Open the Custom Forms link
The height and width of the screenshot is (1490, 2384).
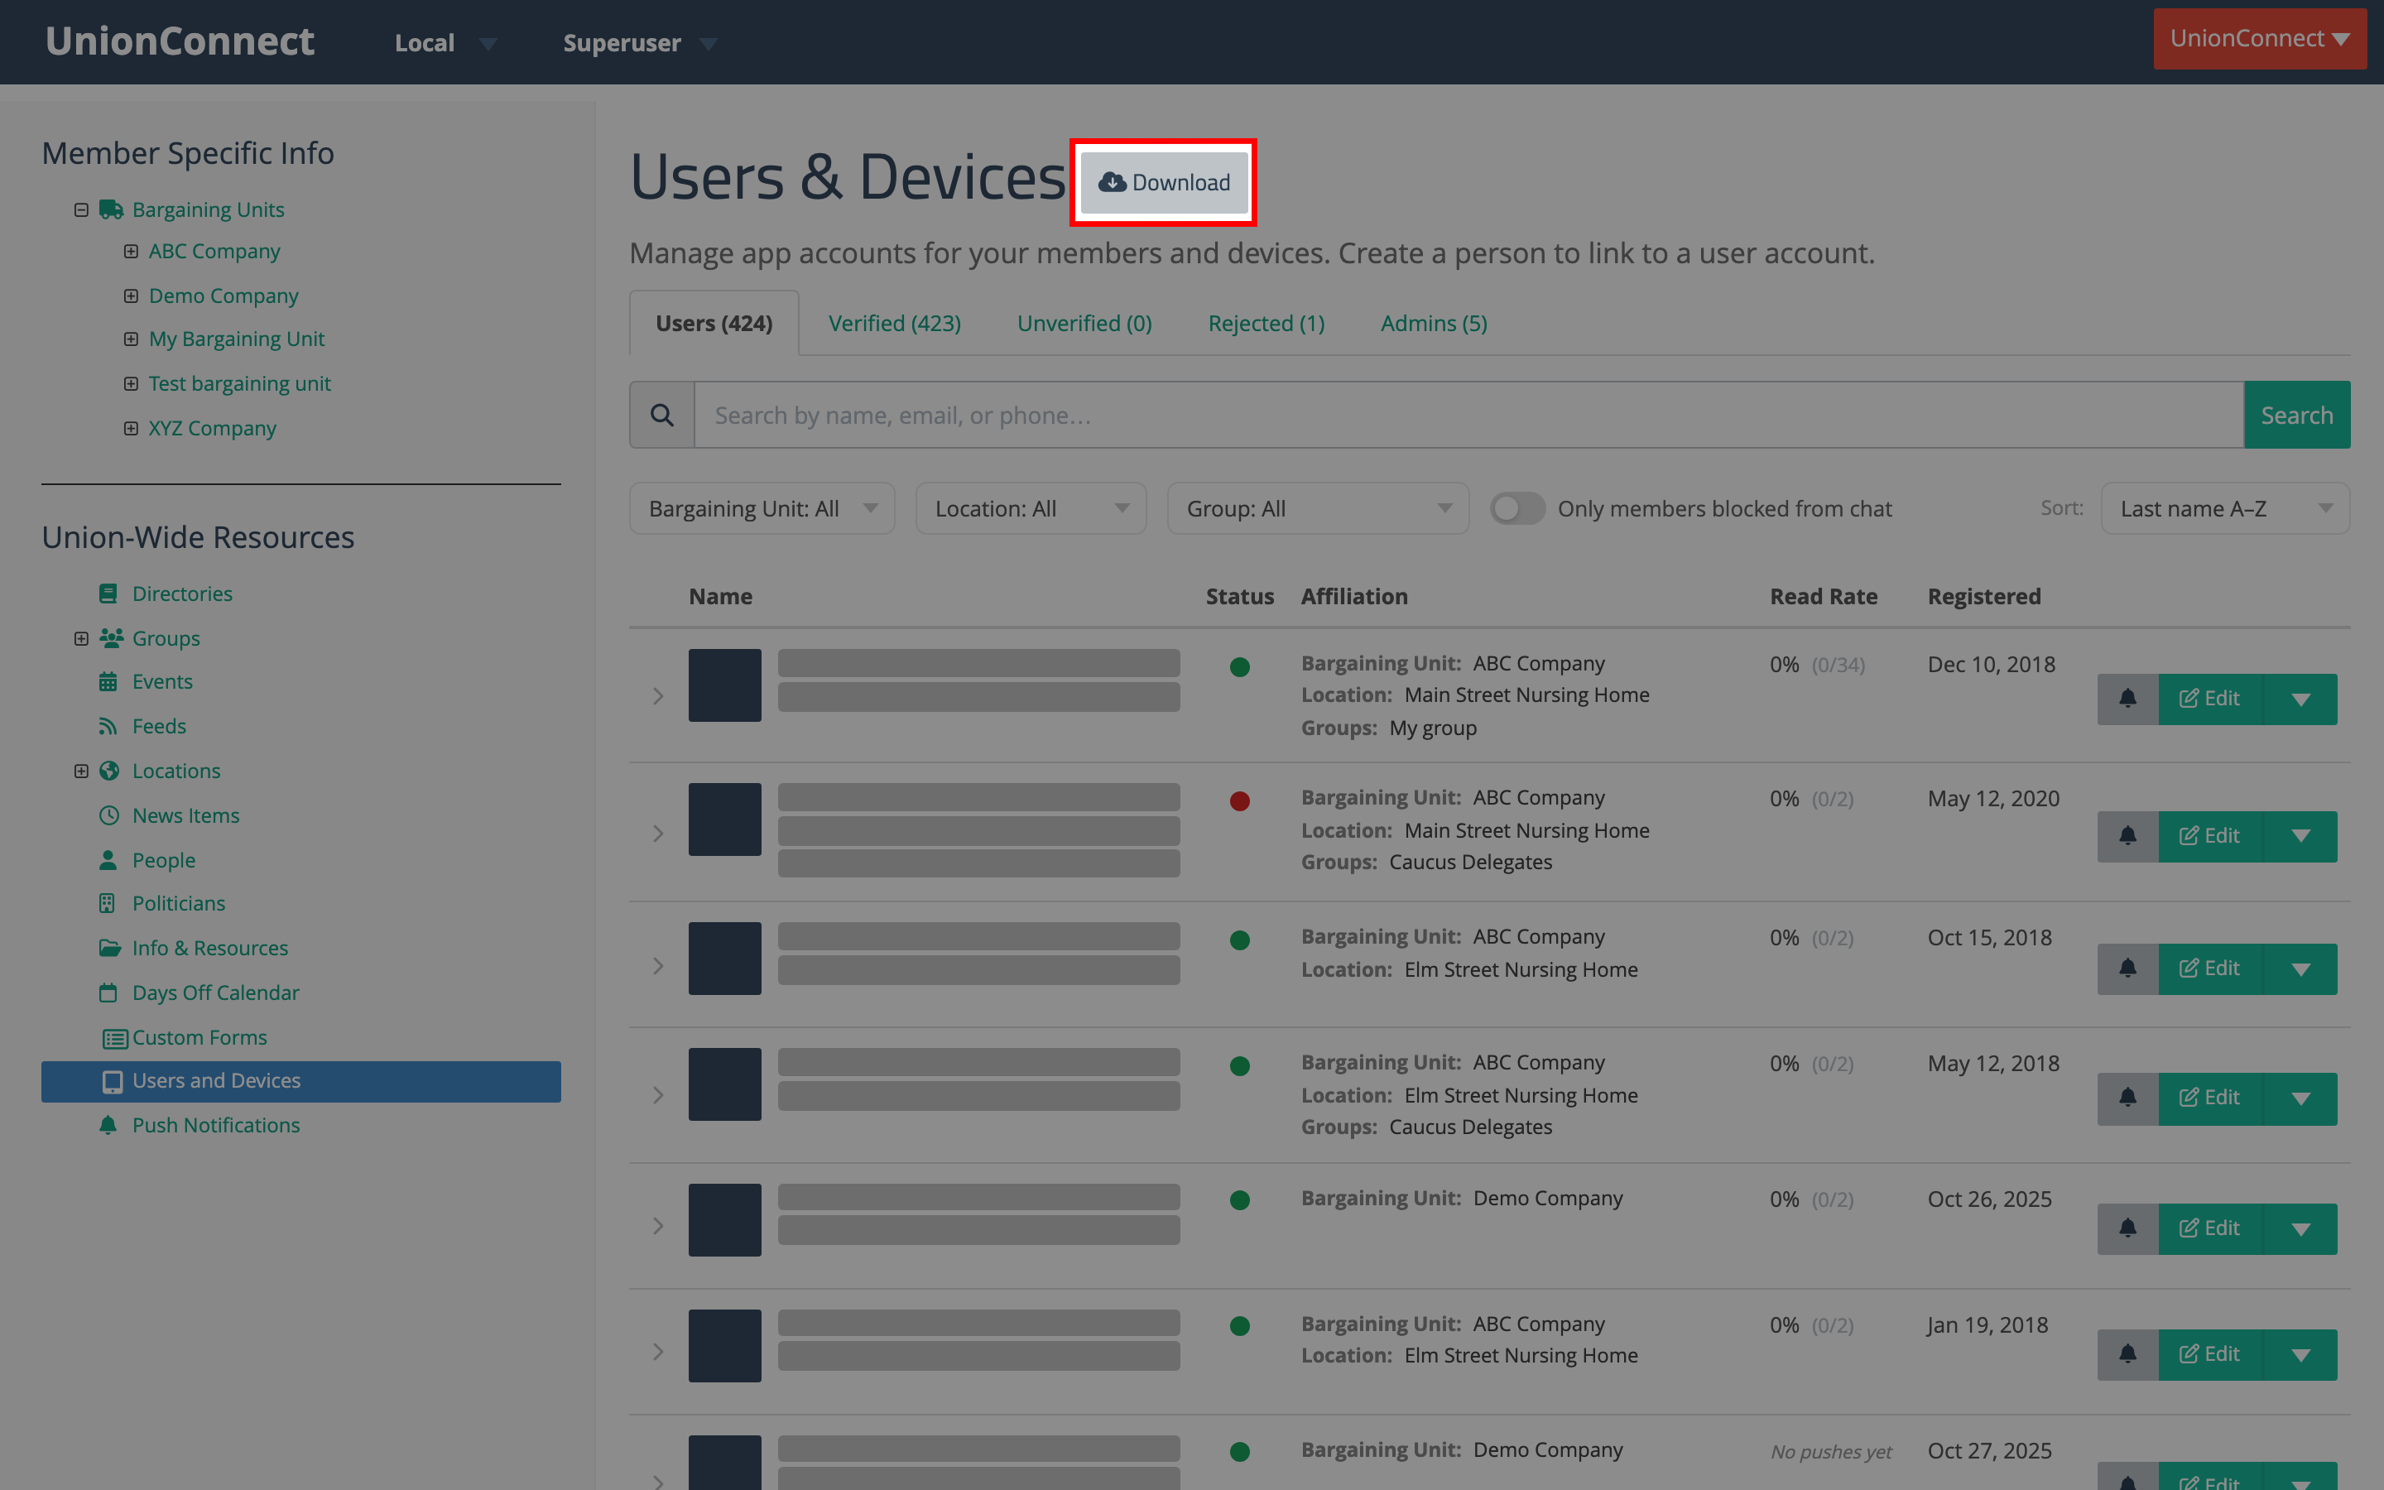tap(200, 1038)
